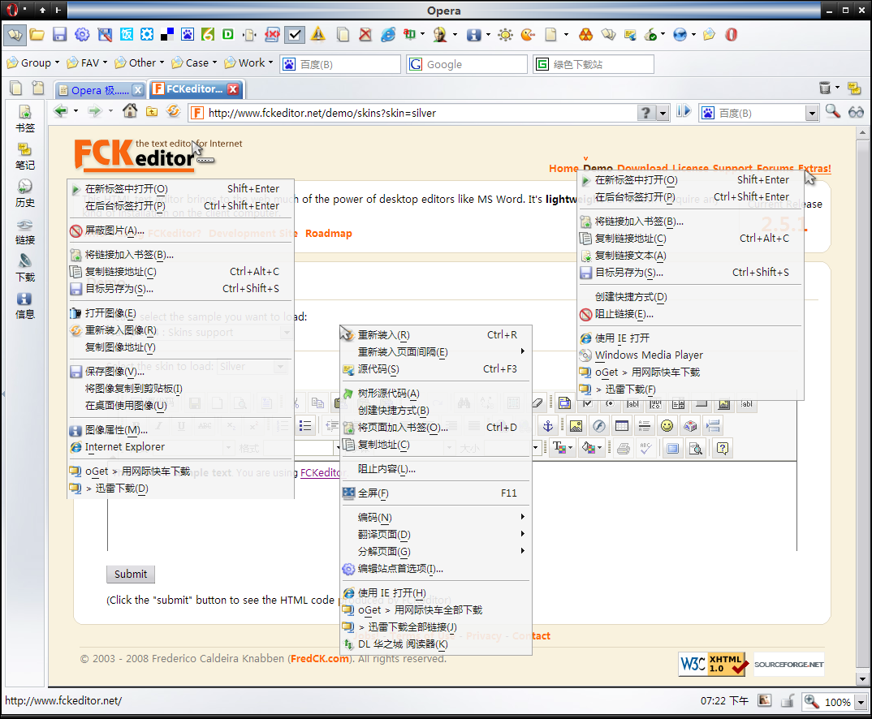Toggle the panel button at toolbar start
Image resolution: width=872 pixels, height=719 pixels.
click(x=15, y=34)
